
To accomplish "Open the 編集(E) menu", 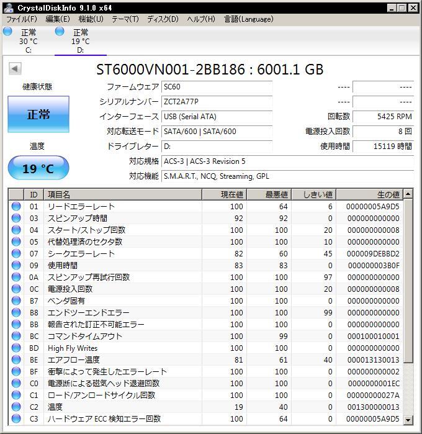I will point(58,19).
